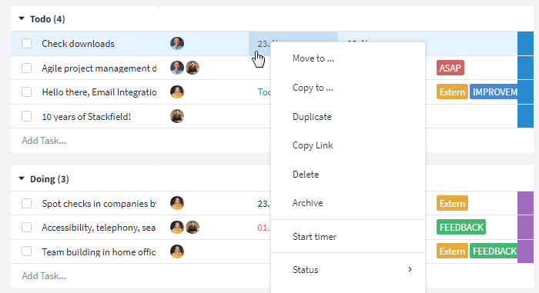
Task: Tick the Agile project management checkbox
Action: pyautogui.click(x=26, y=68)
